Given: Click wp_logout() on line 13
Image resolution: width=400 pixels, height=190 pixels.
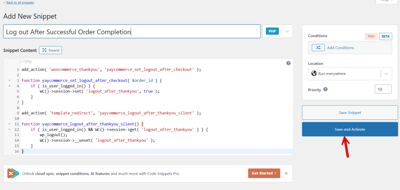Looking at the screenshot, I should click(x=54, y=135).
